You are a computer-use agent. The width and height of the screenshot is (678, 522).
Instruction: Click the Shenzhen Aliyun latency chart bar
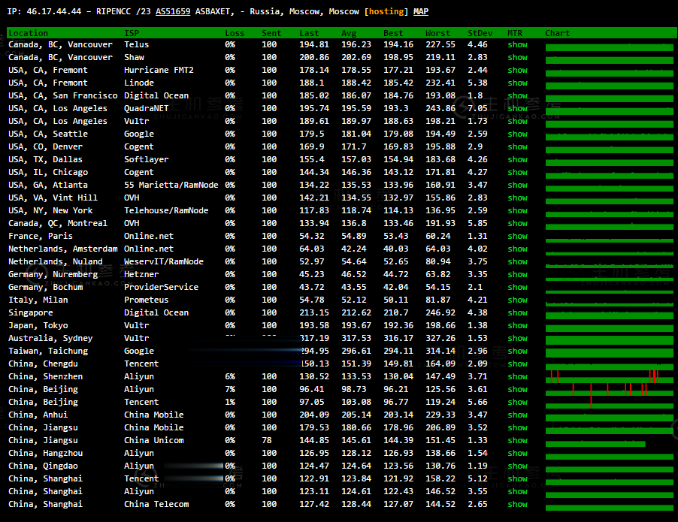(x=610, y=378)
